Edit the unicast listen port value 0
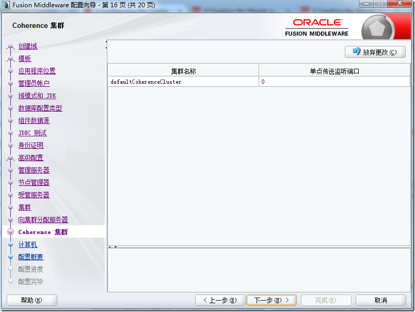 [x=334, y=82]
